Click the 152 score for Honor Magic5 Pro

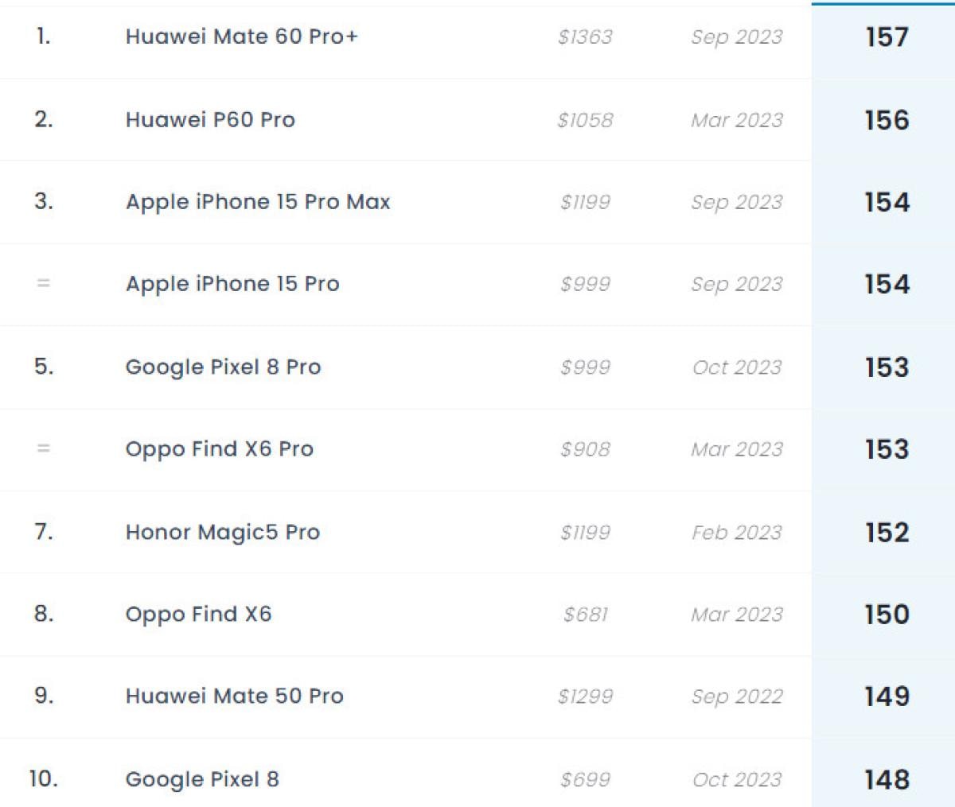click(x=887, y=532)
